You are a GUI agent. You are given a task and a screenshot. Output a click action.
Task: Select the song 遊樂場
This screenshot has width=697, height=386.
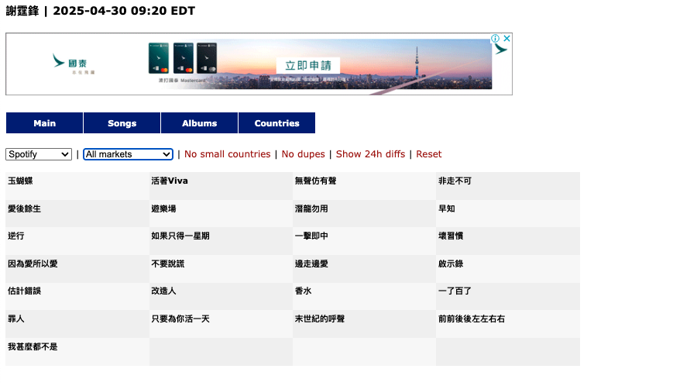click(x=163, y=209)
